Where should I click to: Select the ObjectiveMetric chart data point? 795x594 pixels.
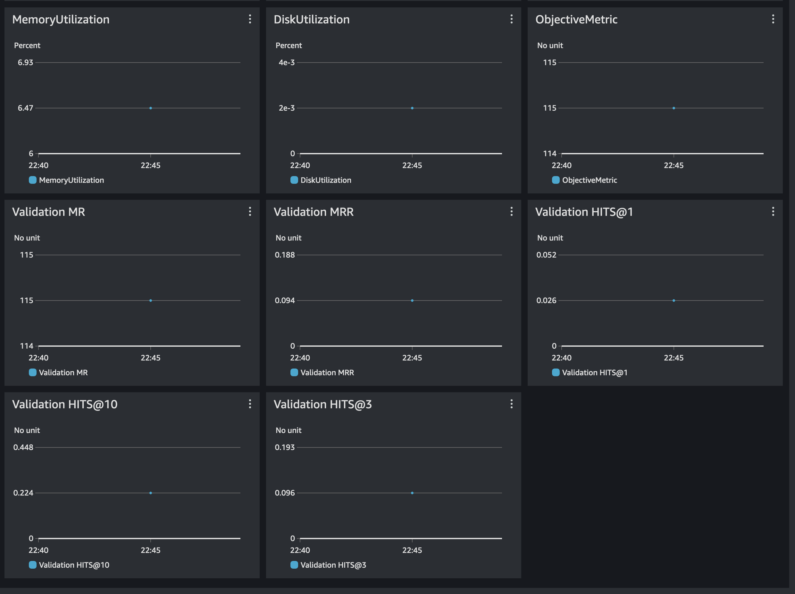674,108
